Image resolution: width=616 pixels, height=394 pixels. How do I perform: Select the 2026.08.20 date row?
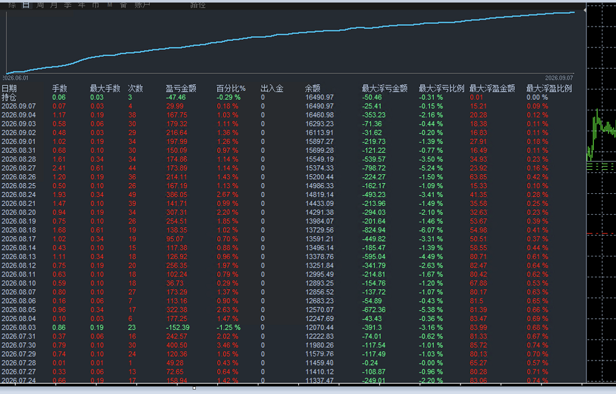click(x=18, y=212)
